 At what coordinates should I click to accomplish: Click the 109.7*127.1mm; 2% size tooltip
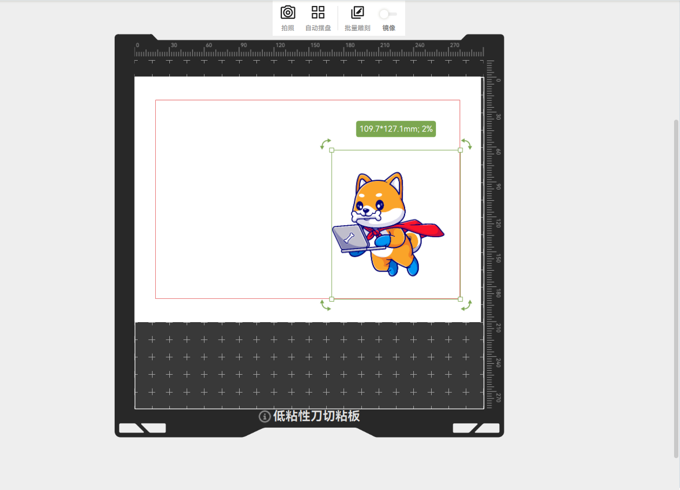pos(396,129)
